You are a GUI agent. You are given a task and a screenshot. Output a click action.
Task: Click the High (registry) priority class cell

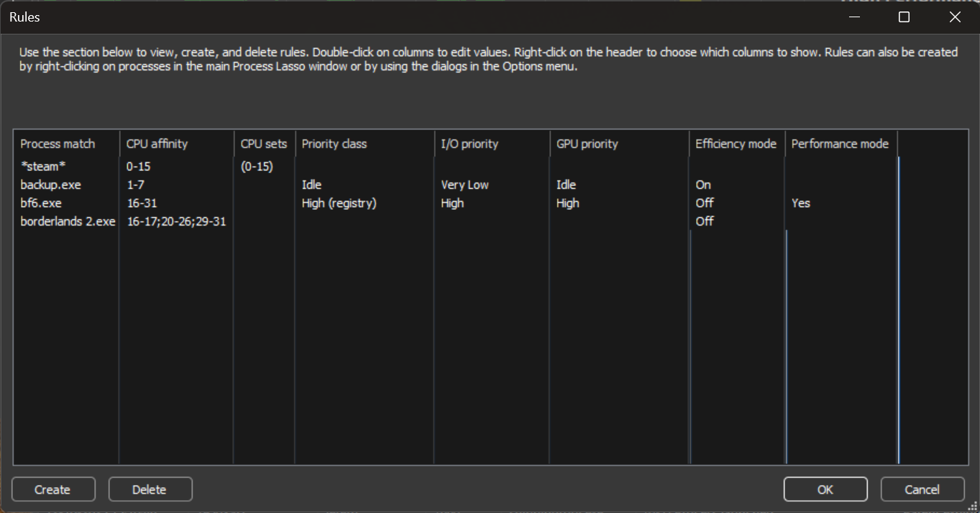point(339,203)
